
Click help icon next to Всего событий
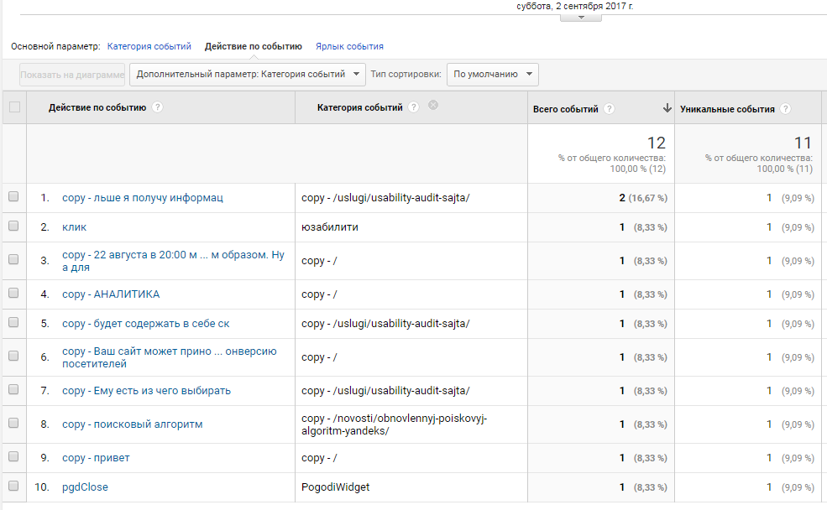tap(610, 108)
